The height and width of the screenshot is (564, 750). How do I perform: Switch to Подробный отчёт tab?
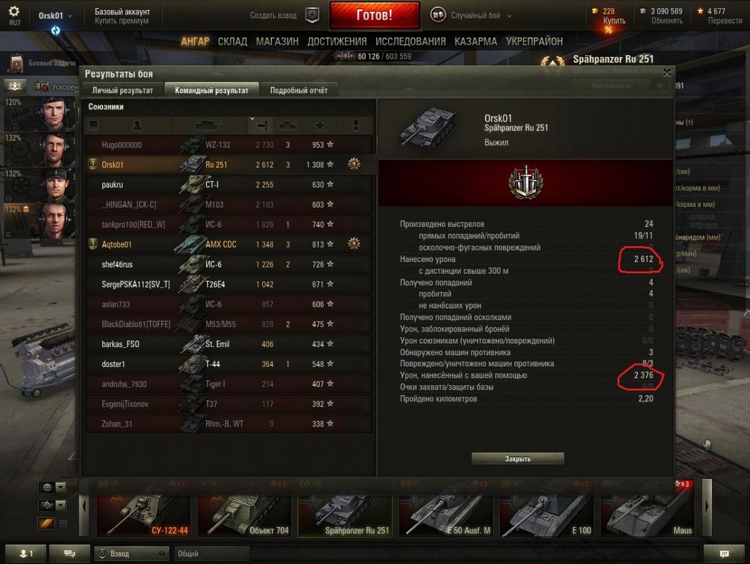click(x=298, y=90)
